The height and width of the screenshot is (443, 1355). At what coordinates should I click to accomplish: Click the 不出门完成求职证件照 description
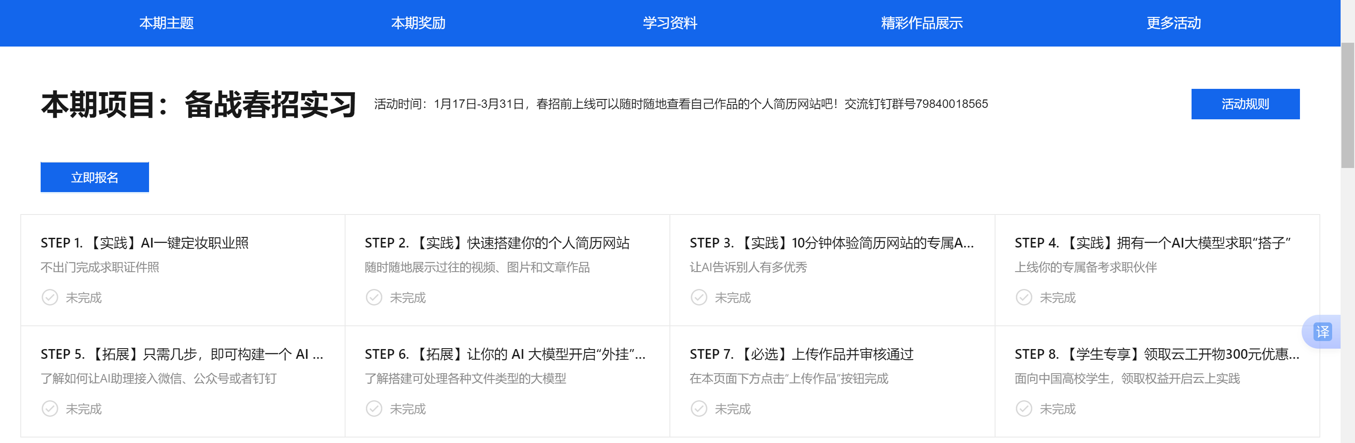tap(100, 267)
